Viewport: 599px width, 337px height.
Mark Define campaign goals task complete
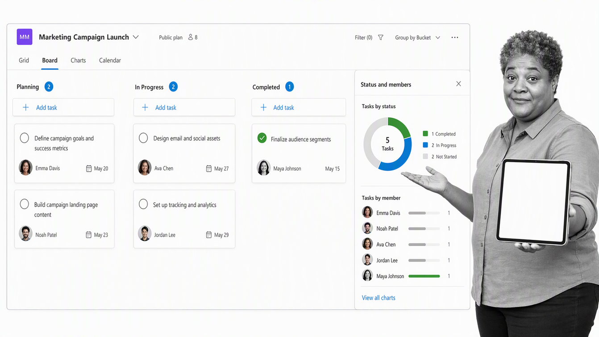click(x=25, y=138)
